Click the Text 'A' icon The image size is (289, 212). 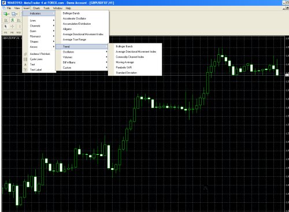coord(25,65)
